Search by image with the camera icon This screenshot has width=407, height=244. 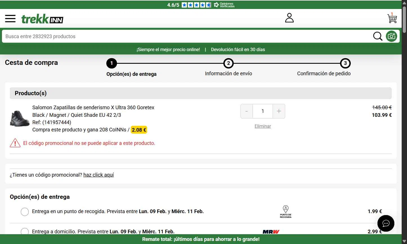point(391,36)
